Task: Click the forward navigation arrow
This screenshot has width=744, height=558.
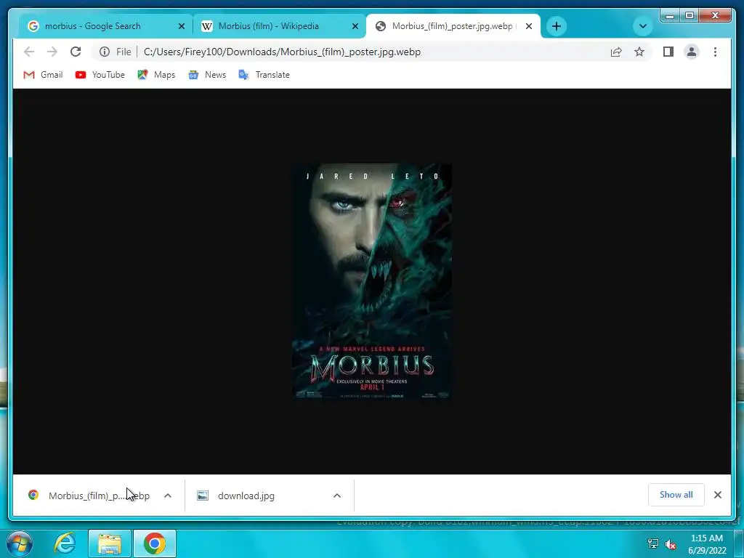Action: click(52, 52)
